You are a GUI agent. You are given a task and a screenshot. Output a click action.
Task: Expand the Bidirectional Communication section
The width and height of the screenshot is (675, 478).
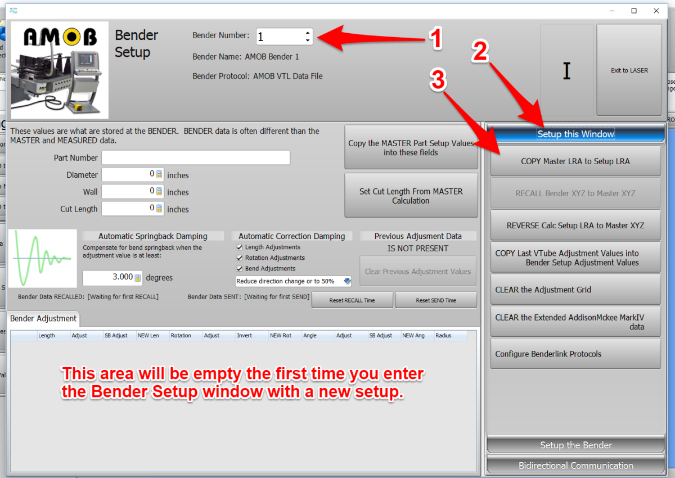(x=575, y=466)
